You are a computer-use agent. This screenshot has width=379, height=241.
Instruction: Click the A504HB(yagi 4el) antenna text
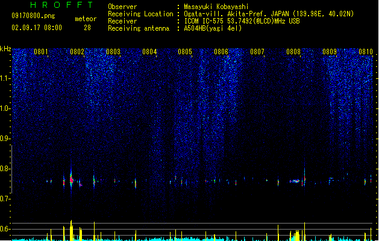click(213, 28)
